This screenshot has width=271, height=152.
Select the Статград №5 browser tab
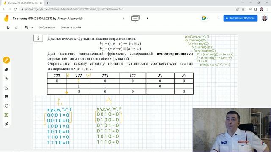22,3
